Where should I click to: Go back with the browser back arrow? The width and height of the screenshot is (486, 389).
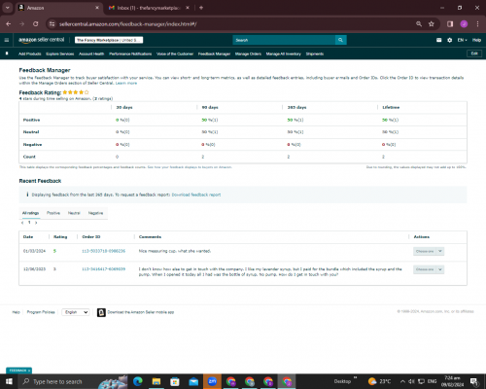(9, 24)
